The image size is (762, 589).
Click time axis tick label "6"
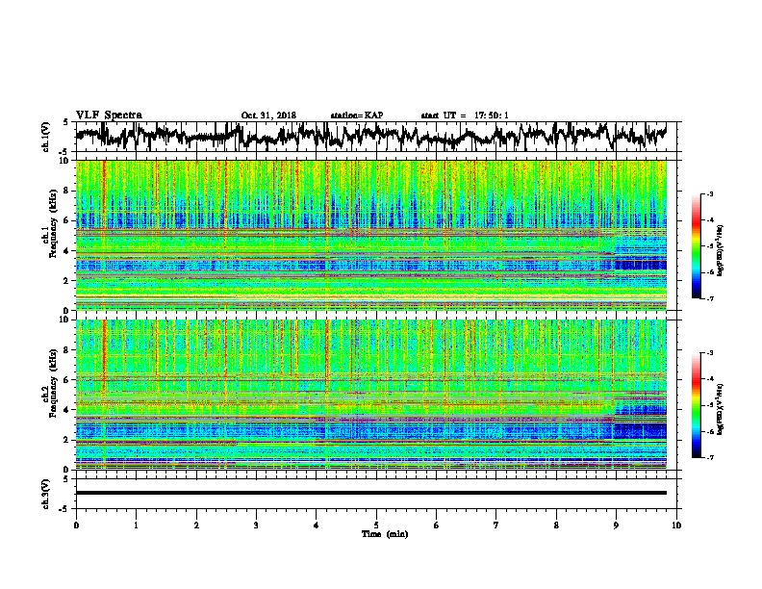[x=437, y=525]
